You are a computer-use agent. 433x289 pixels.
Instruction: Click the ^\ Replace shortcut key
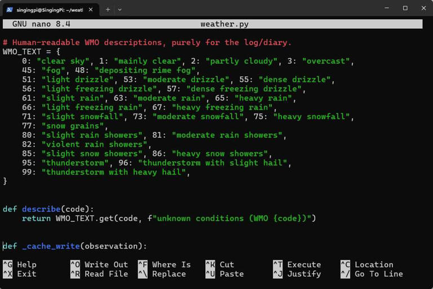(x=143, y=274)
